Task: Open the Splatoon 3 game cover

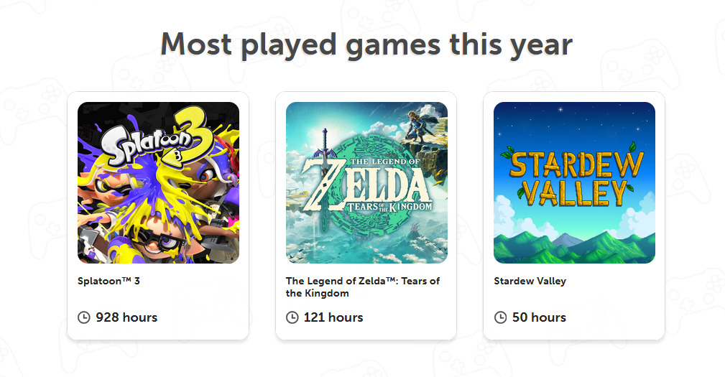Action: click(158, 182)
